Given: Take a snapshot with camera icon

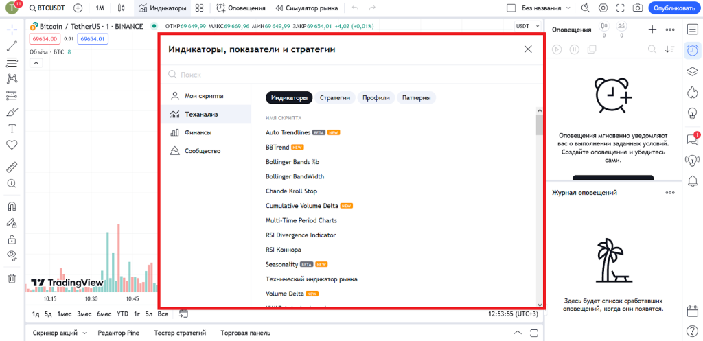Looking at the screenshot, I should click(637, 8).
